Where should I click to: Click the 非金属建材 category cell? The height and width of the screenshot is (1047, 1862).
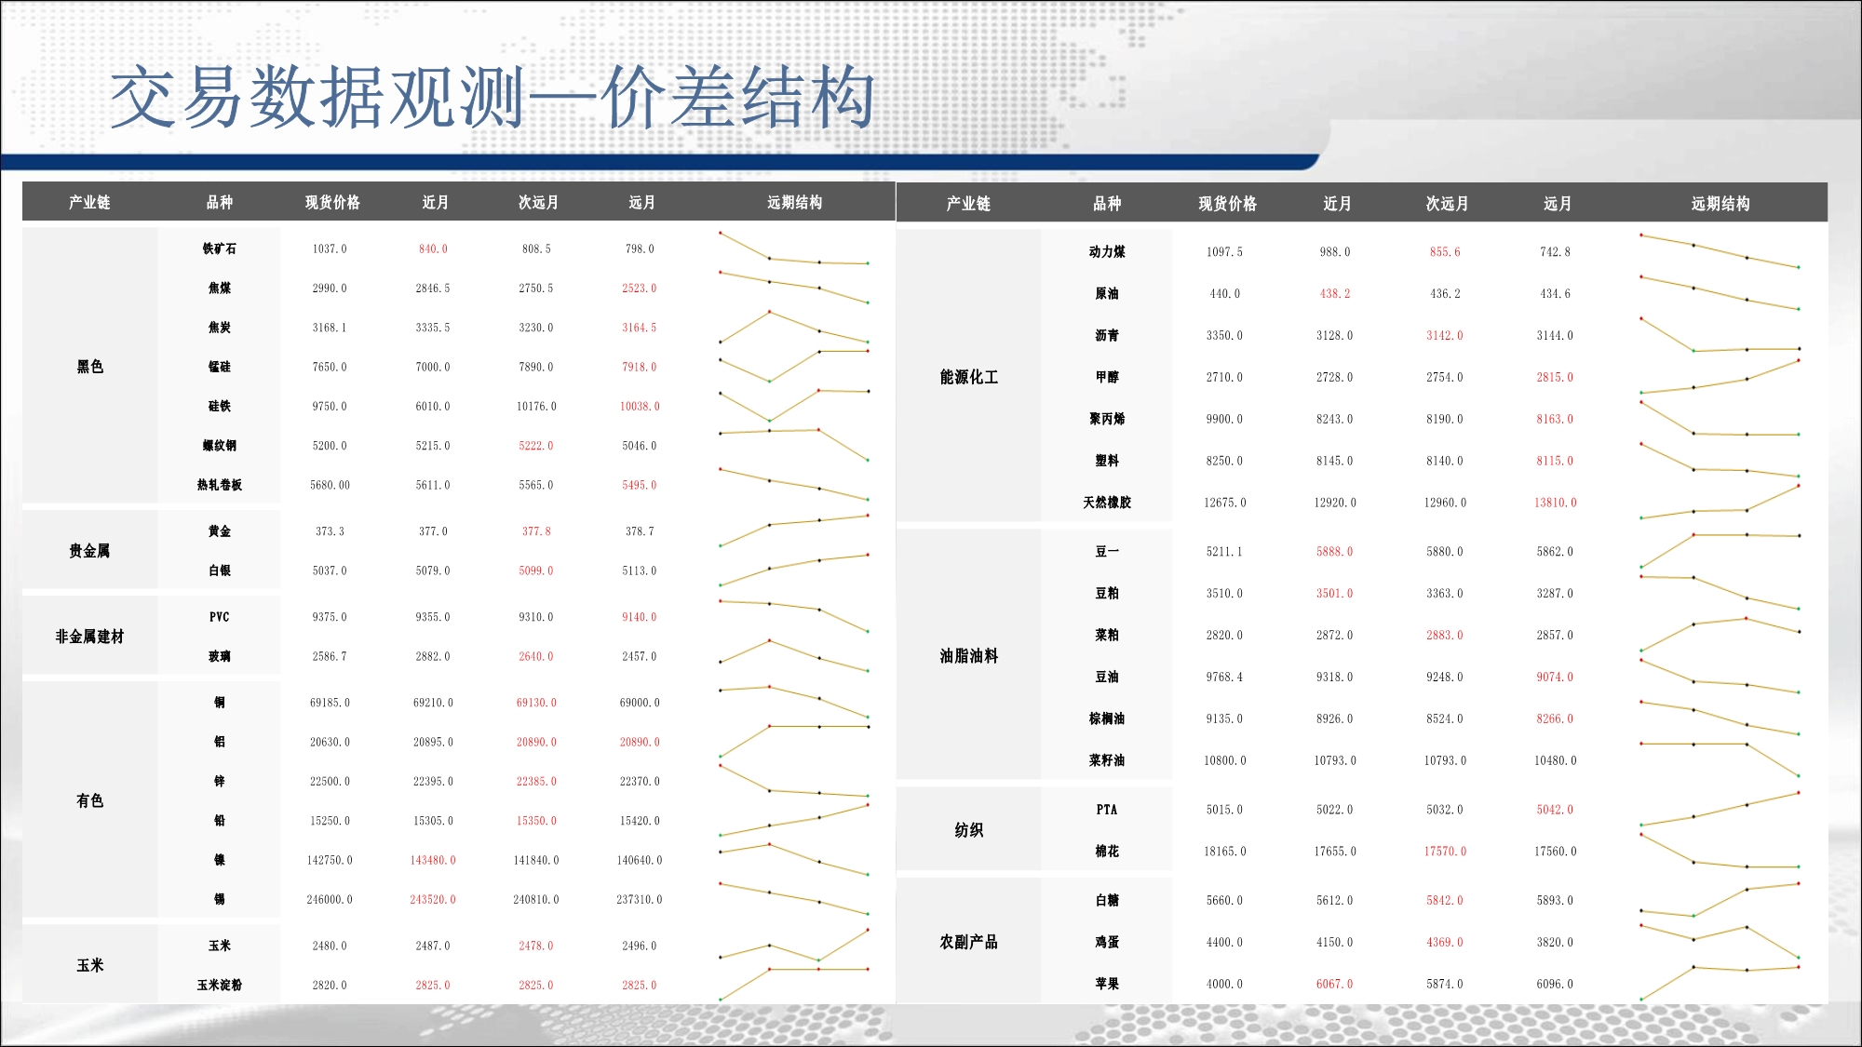(90, 636)
